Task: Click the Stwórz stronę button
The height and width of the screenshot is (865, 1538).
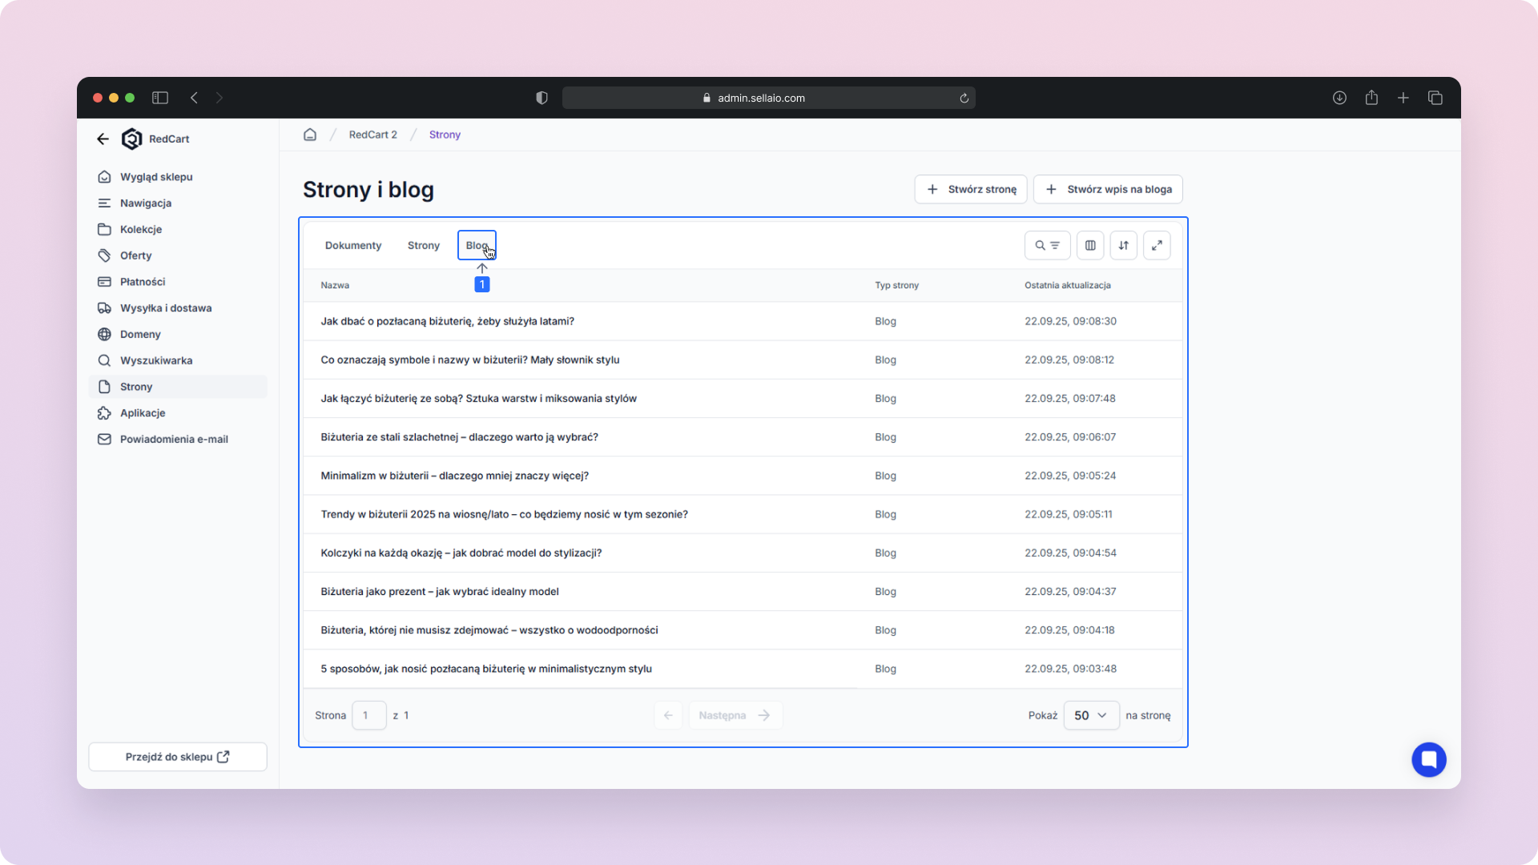Action: (971, 189)
